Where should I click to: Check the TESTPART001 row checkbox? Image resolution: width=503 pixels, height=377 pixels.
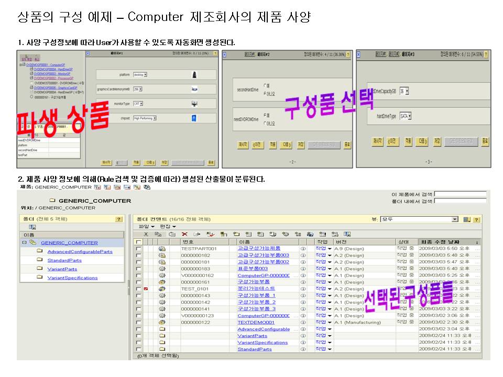(x=138, y=249)
